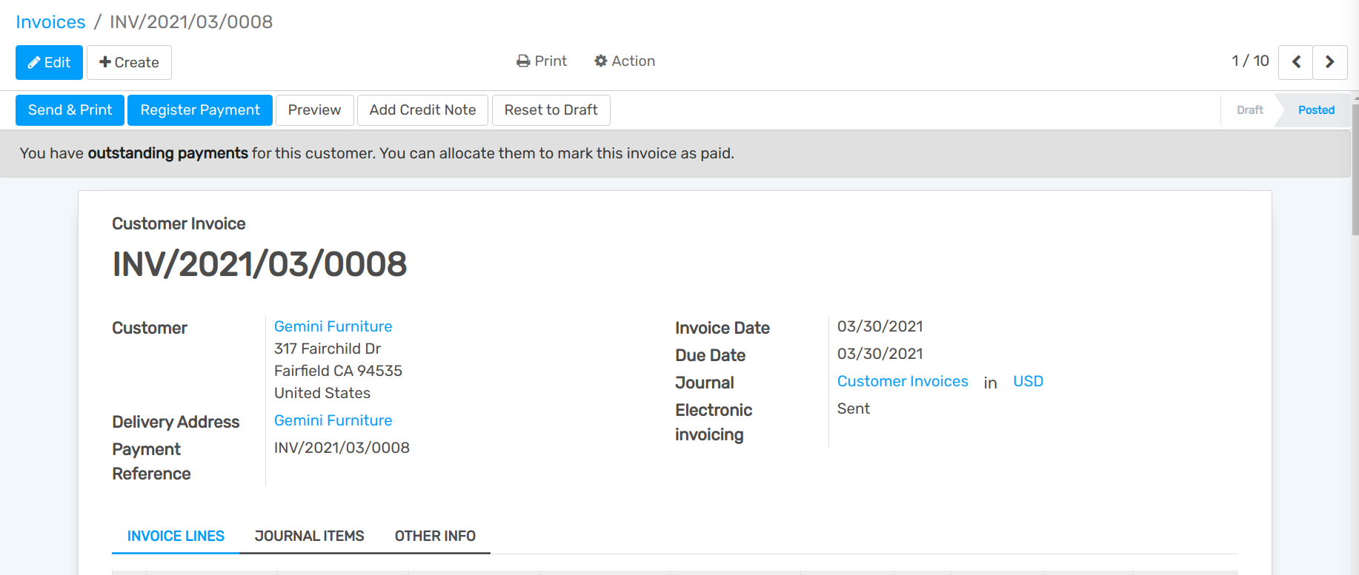
Task: Select the Draft status stage
Action: pyautogui.click(x=1249, y=110)
